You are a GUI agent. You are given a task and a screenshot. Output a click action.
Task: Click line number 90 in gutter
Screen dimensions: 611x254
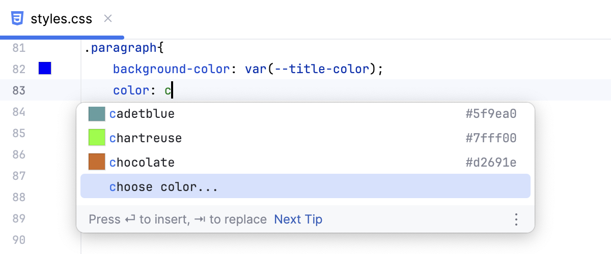point(19,239)
